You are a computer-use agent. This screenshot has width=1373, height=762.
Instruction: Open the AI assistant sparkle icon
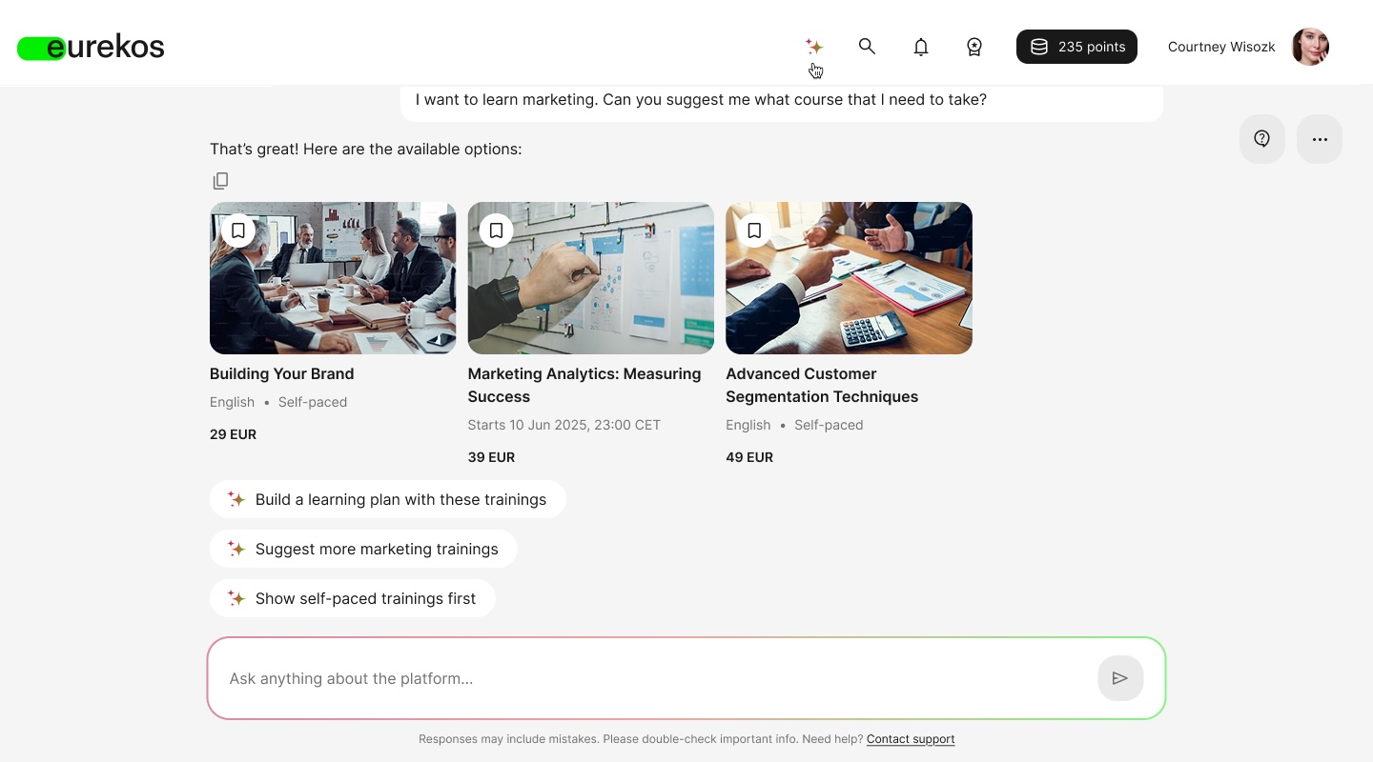coord(814,46)
